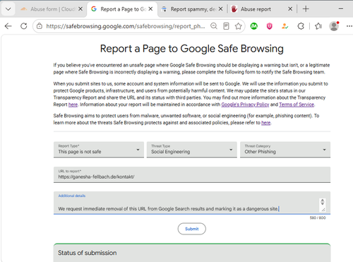Open immersive reader view icon
The image size is (353, 262).
coord(226,26)
